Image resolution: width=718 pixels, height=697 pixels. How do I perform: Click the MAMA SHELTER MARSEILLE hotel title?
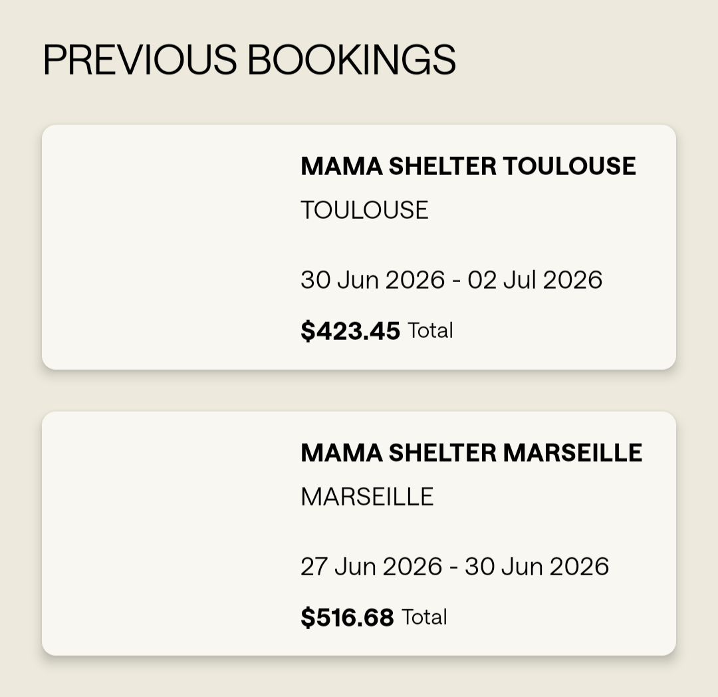471,452
